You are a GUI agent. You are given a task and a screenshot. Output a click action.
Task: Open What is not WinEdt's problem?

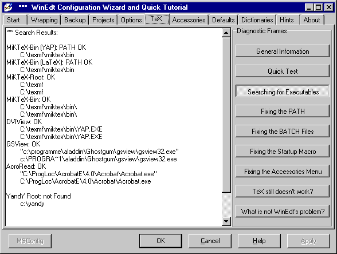tap(283, 212)
